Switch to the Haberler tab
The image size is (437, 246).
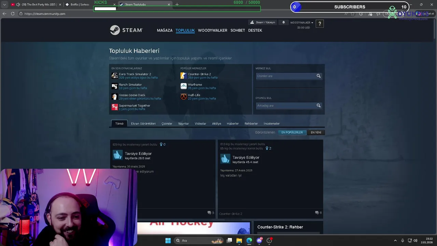(233, 123)
